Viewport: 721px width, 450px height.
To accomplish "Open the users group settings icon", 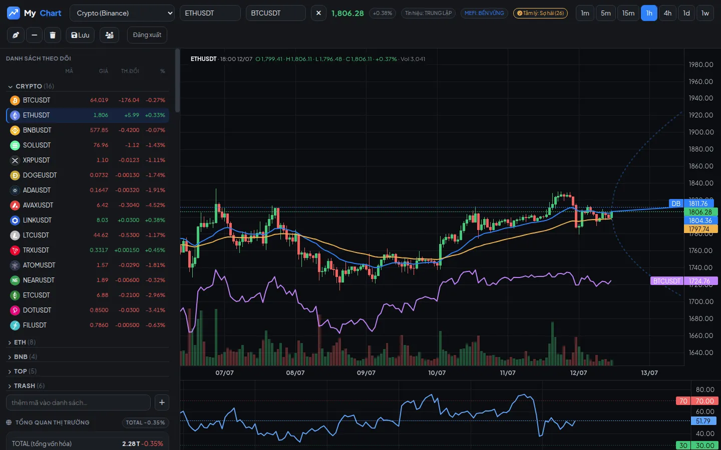I will point(109,35).
